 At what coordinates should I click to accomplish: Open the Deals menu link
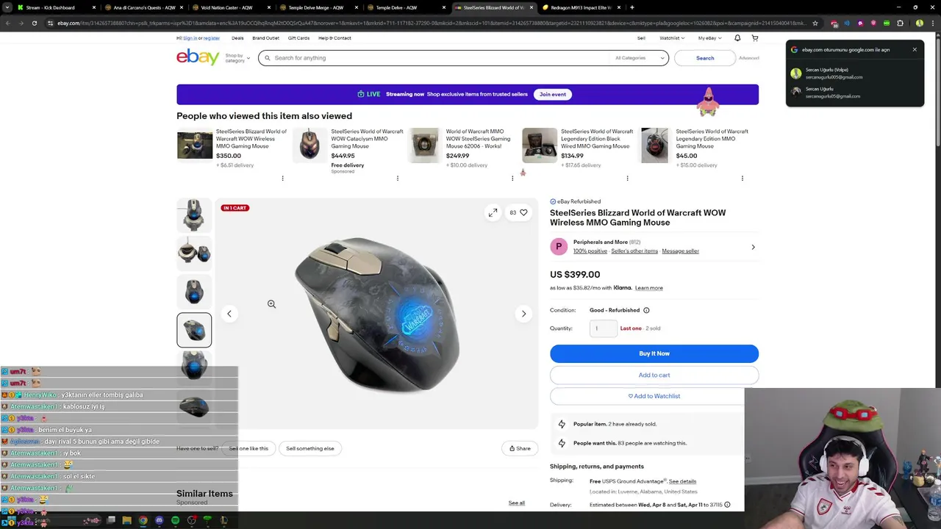pos(237,38)
